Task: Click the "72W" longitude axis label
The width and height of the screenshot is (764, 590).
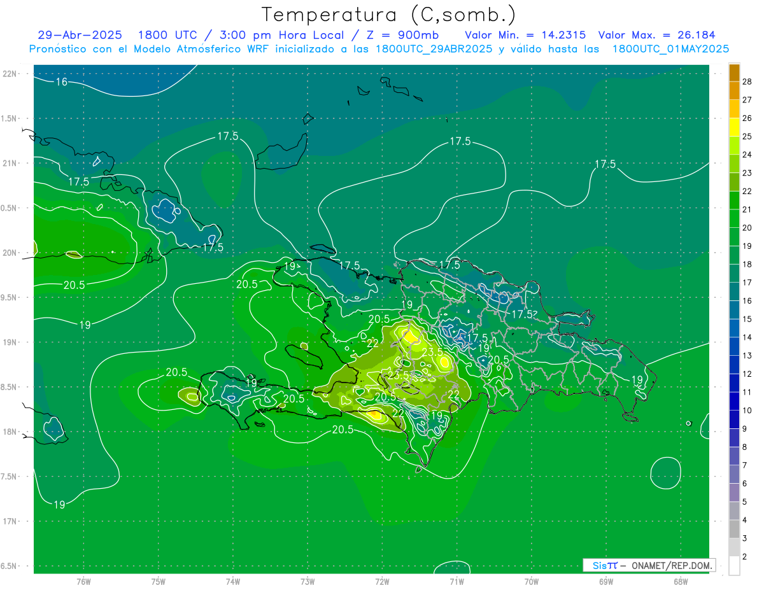Action: [x=382, y=582]
